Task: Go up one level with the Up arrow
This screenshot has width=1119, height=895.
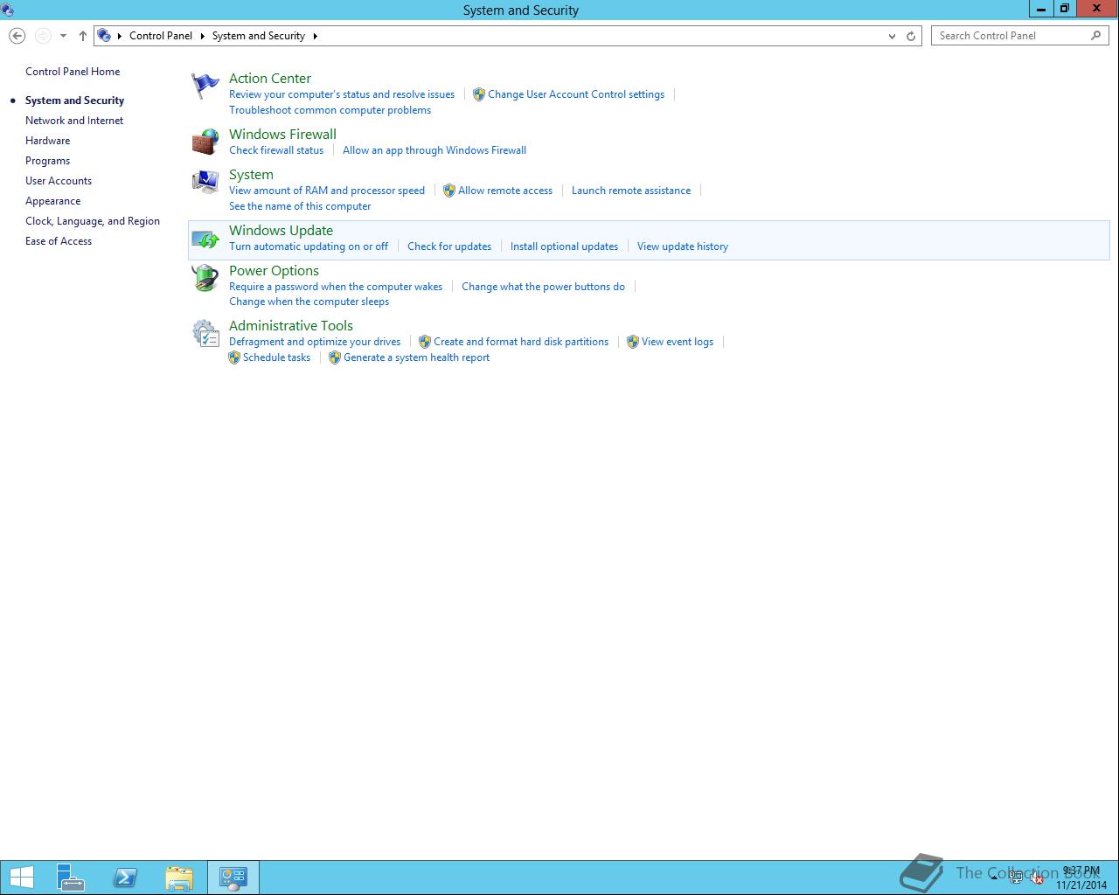Action: pyautogui.click(x=82, y=36)
